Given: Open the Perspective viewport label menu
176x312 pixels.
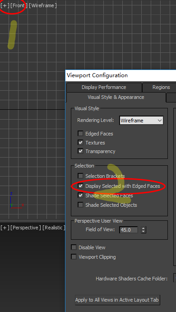Looking at the screenshot, I should coord(26,228).
